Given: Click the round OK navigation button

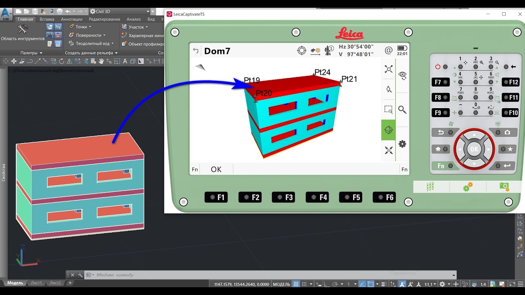Looking at the screenshot, I should pos(474,149).
